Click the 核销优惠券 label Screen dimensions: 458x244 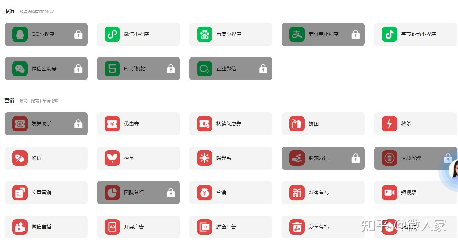229,124
